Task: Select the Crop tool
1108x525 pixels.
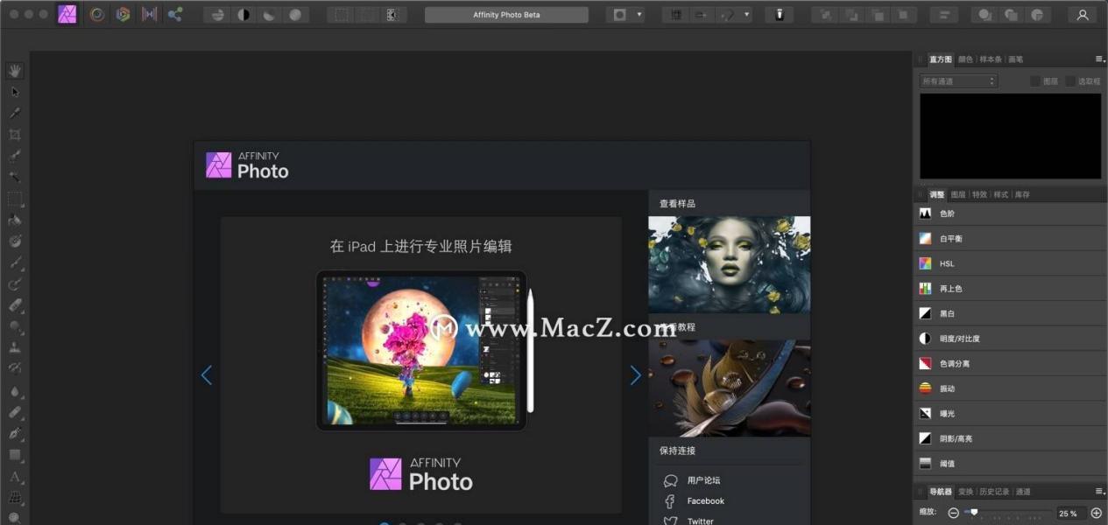Action: 15,135
